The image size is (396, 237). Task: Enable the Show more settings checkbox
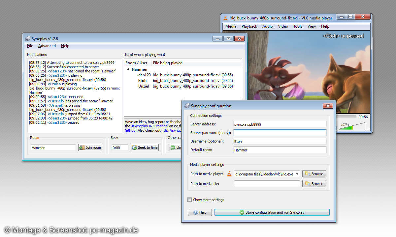click(190, 200)
